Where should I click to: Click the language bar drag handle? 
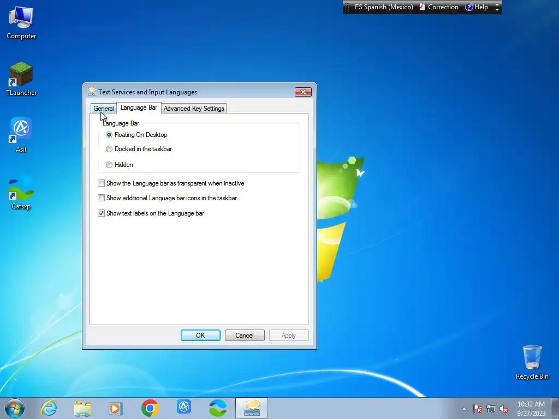[347, 7]
